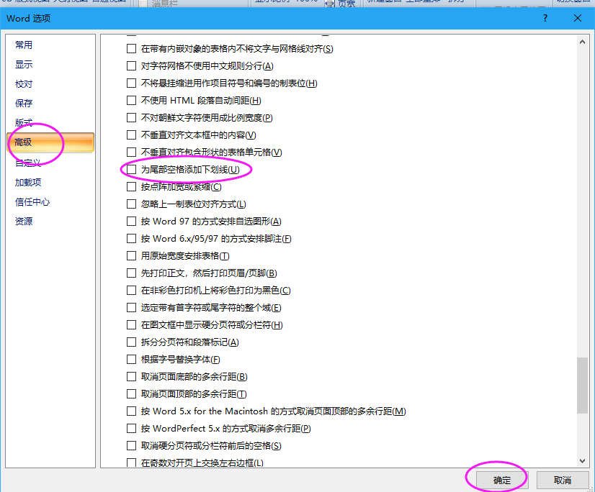Go to 保存 options category
The width and height of the screenshot is (595, 492).
pyautogui.click(x=24, y=104)
